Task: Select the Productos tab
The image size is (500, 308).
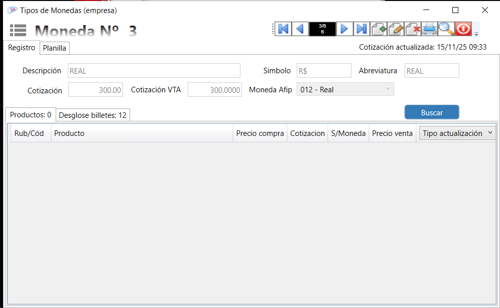Action: [x=31, y=115]
